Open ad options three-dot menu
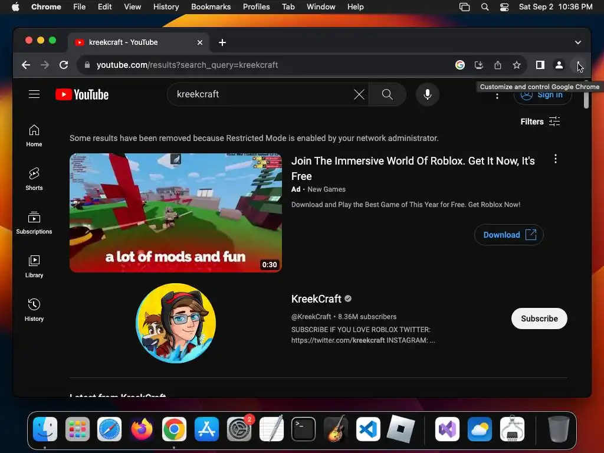The height and width of the screenshot is (453, 604). 556,159
